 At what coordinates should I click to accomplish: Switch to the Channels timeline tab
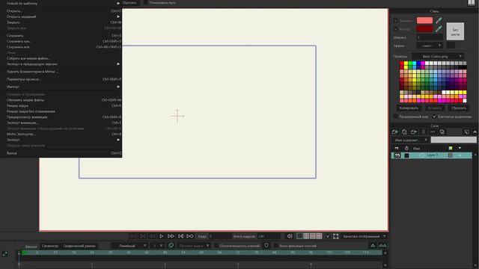pos(31,246)
